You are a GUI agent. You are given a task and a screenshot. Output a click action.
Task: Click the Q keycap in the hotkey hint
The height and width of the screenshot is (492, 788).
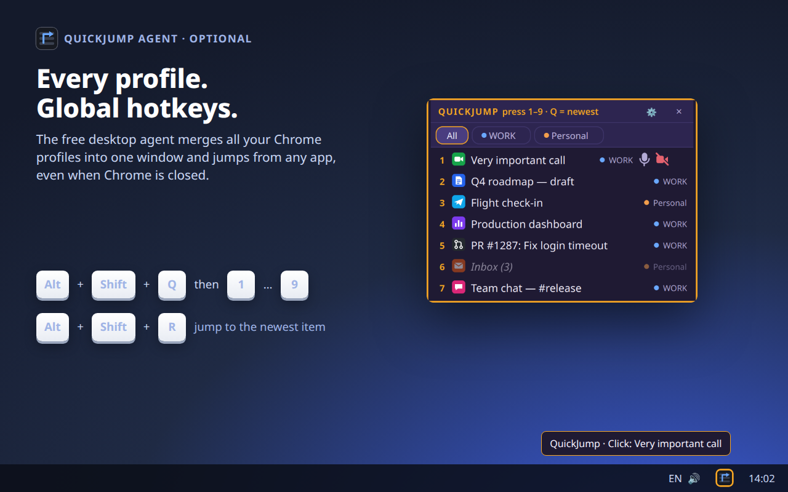coord(172,285)
